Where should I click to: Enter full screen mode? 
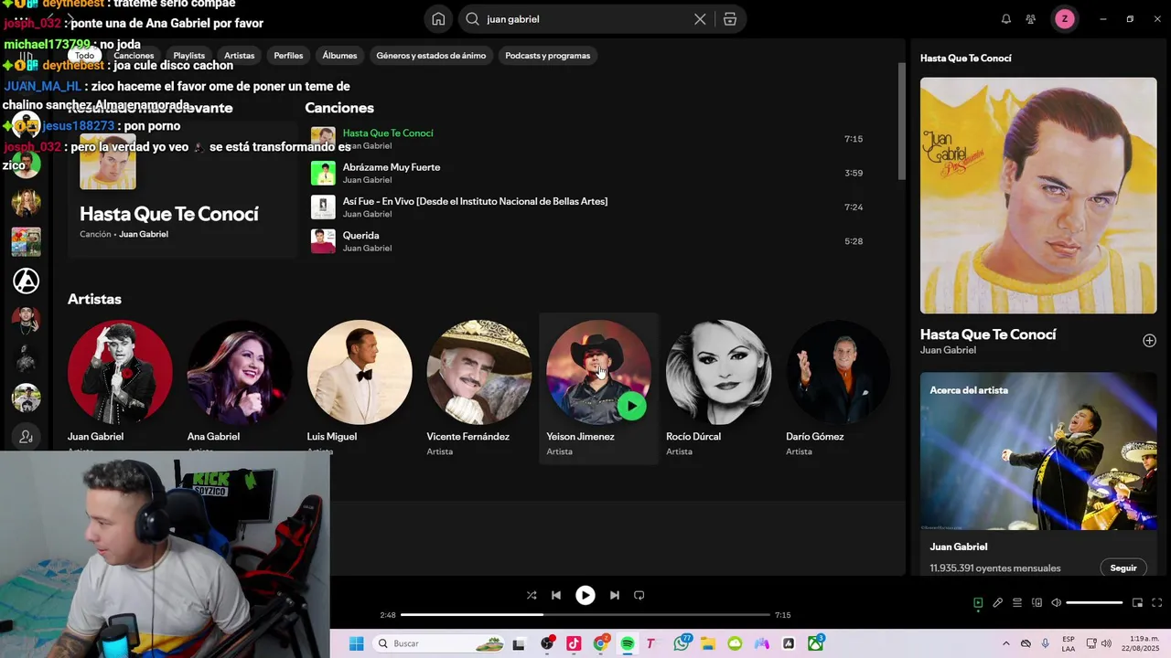tap(1157, 603)
